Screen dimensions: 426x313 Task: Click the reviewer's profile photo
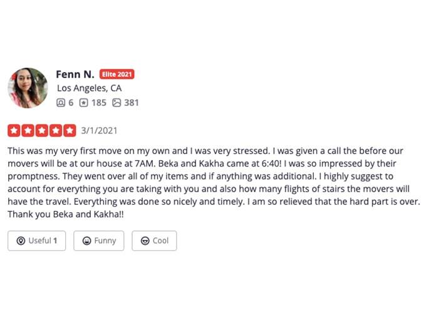[28, 88]
